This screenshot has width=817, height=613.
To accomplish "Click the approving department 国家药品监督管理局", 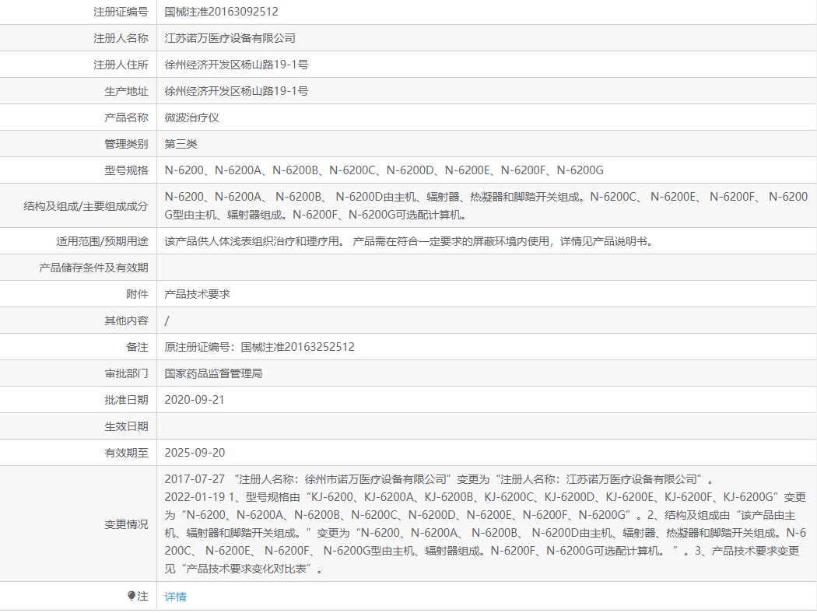I will pos(214,373).
